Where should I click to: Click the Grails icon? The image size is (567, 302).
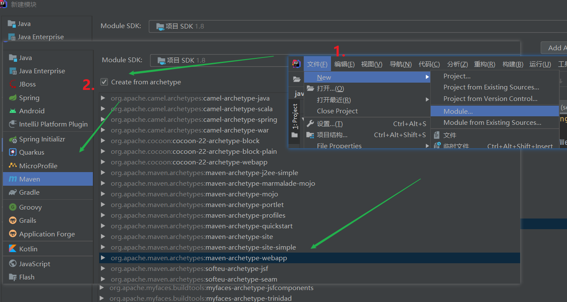point(12,220)
